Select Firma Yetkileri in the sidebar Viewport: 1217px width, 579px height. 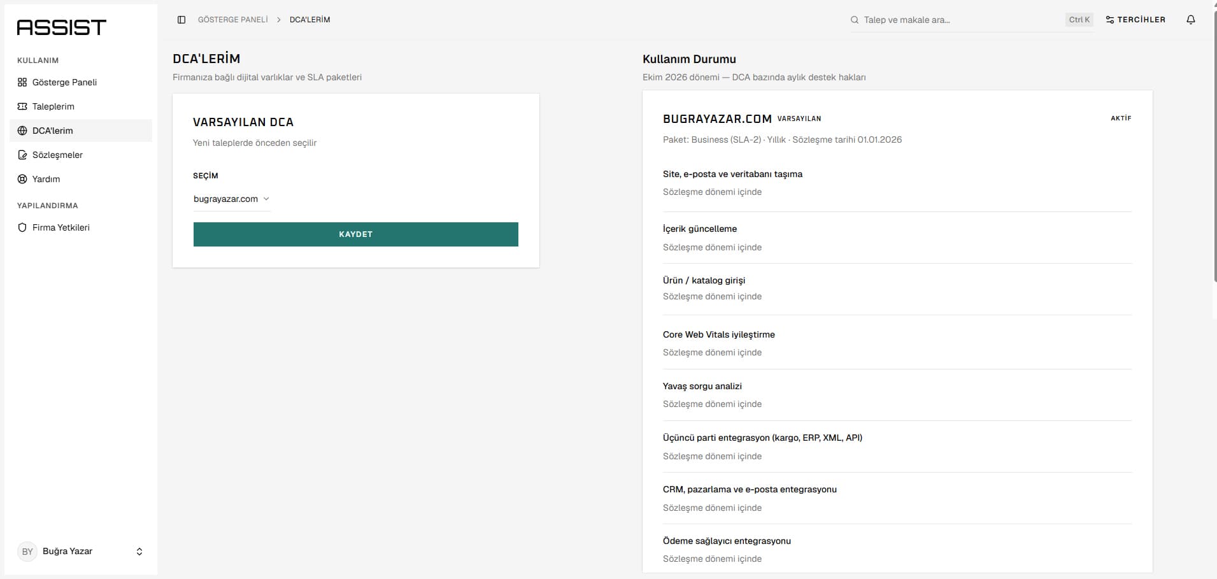(x=81, y=227)
